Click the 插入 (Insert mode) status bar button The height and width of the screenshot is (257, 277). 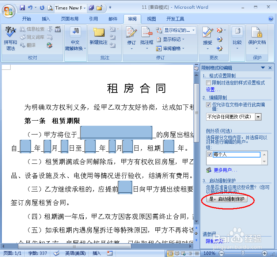coord(96,253)
